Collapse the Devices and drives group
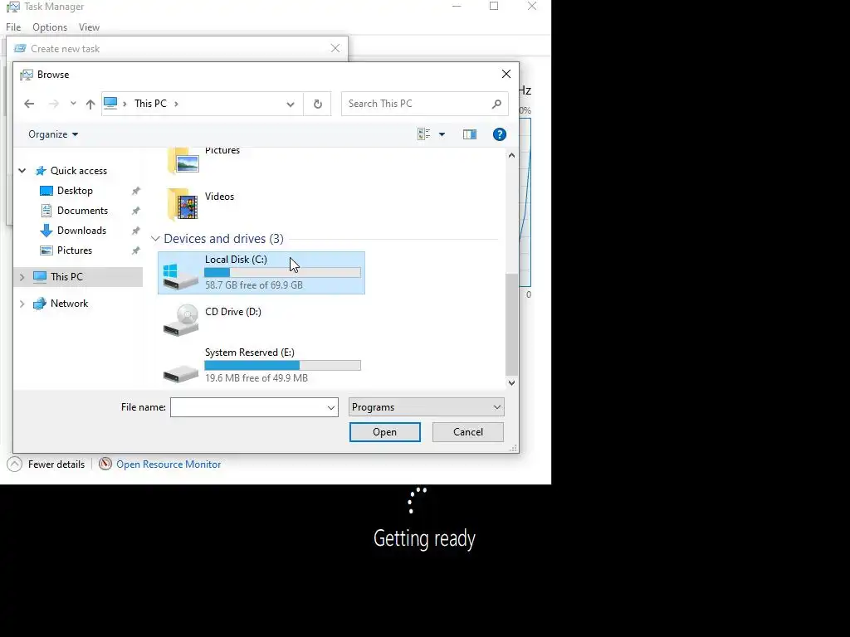Viewport: 850px width, 637px height. coord(155,238)
